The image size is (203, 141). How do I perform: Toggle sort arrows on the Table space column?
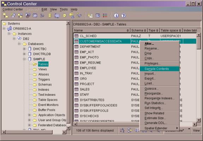pos(180,30)
